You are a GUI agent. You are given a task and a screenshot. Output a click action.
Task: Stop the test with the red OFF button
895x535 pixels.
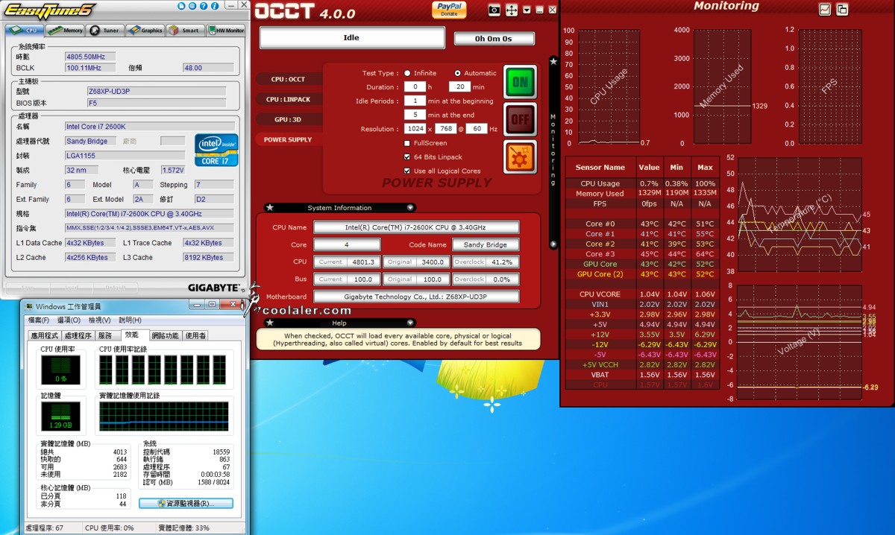[x=520, y=119]
